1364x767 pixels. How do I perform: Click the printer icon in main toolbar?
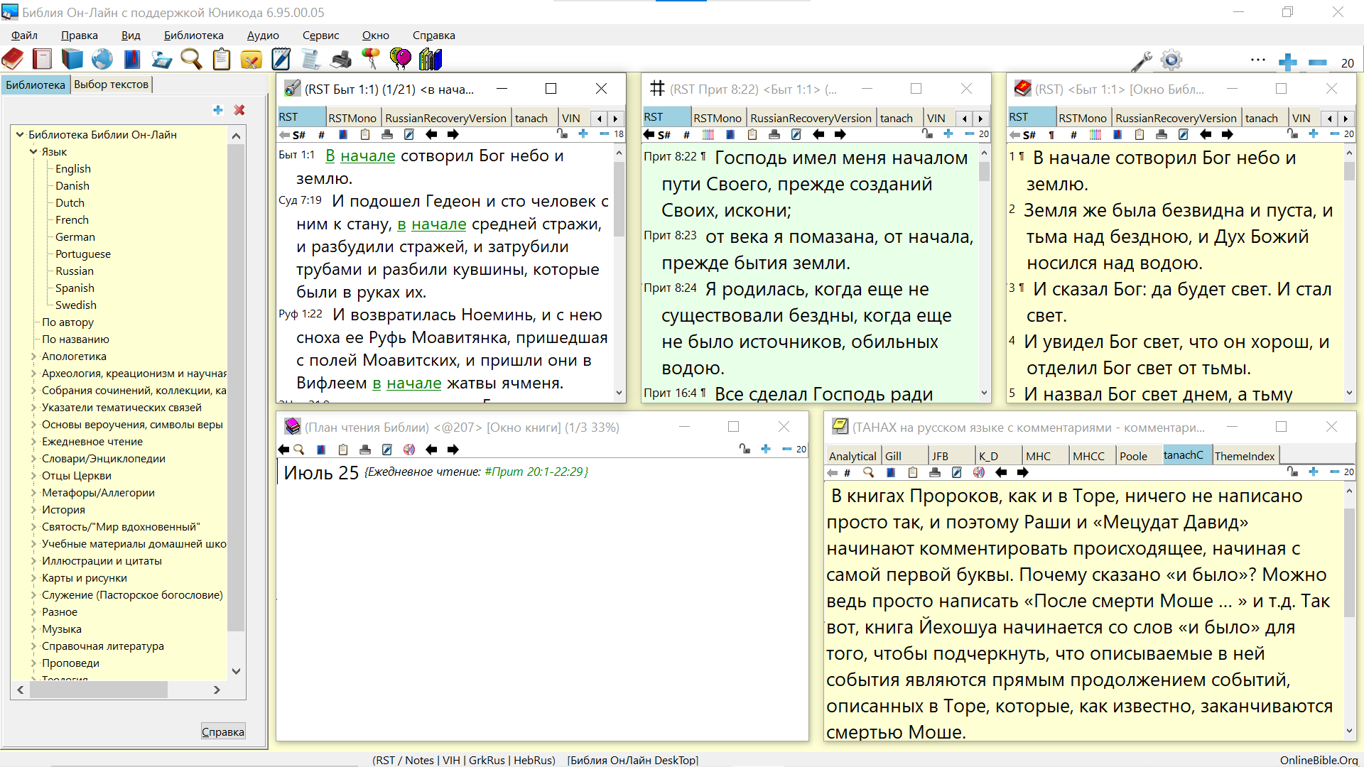tap(341, 60)
